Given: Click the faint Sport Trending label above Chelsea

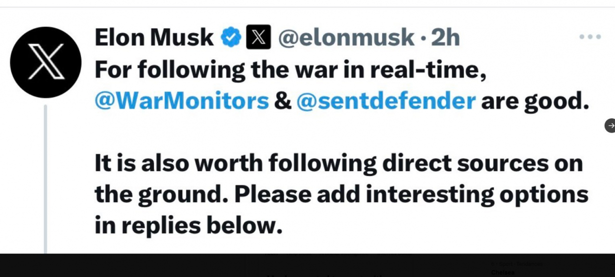Looking at the screenshot, I should 517,264.
